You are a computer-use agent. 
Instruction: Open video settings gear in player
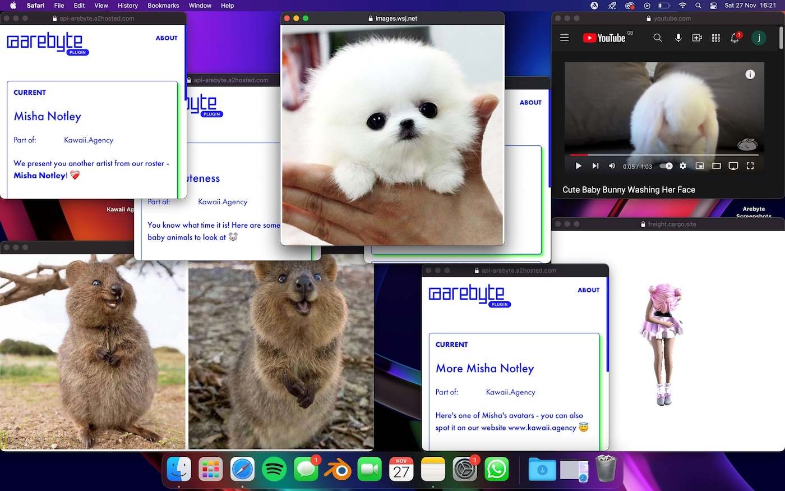coord(683,166)
